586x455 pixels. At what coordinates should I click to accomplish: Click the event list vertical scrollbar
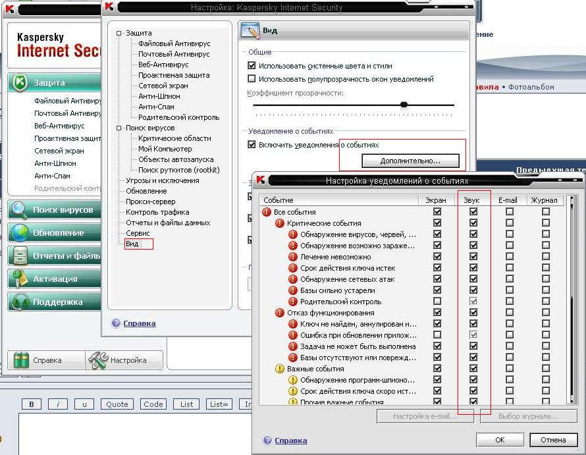click(570, 300)
